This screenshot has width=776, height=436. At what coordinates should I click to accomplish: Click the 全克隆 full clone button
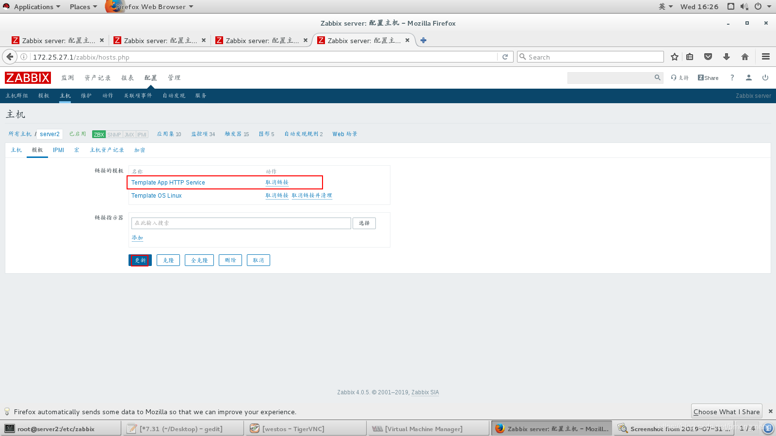coord(199,260)
